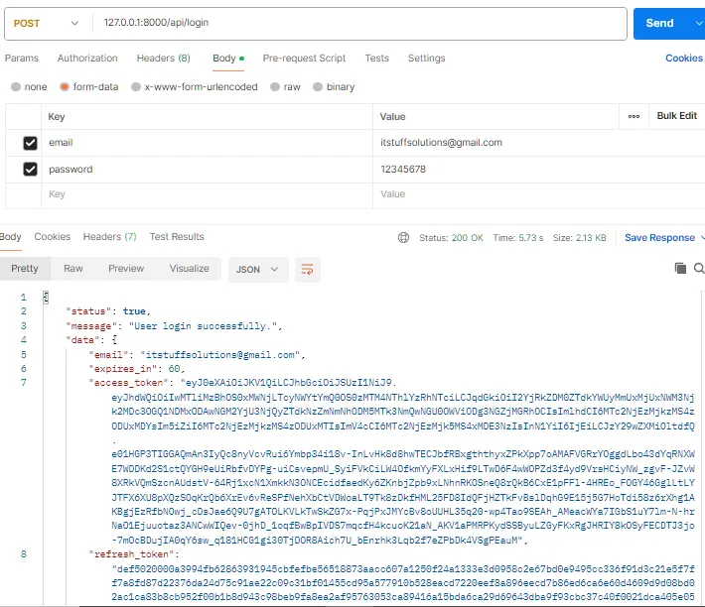Expand the Send button dropdown arrow
This screenshot has width=705, height=607.
tap(698, 24)
